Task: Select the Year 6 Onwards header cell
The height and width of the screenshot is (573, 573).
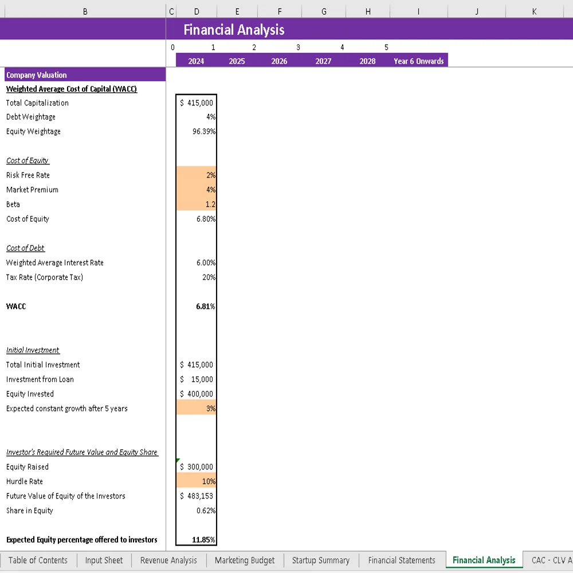Action: 418,61
